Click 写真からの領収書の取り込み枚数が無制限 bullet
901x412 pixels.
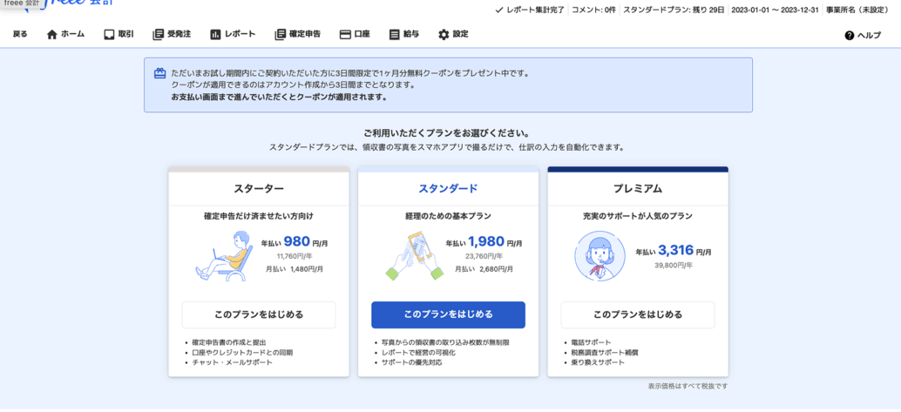click(445, 342)
